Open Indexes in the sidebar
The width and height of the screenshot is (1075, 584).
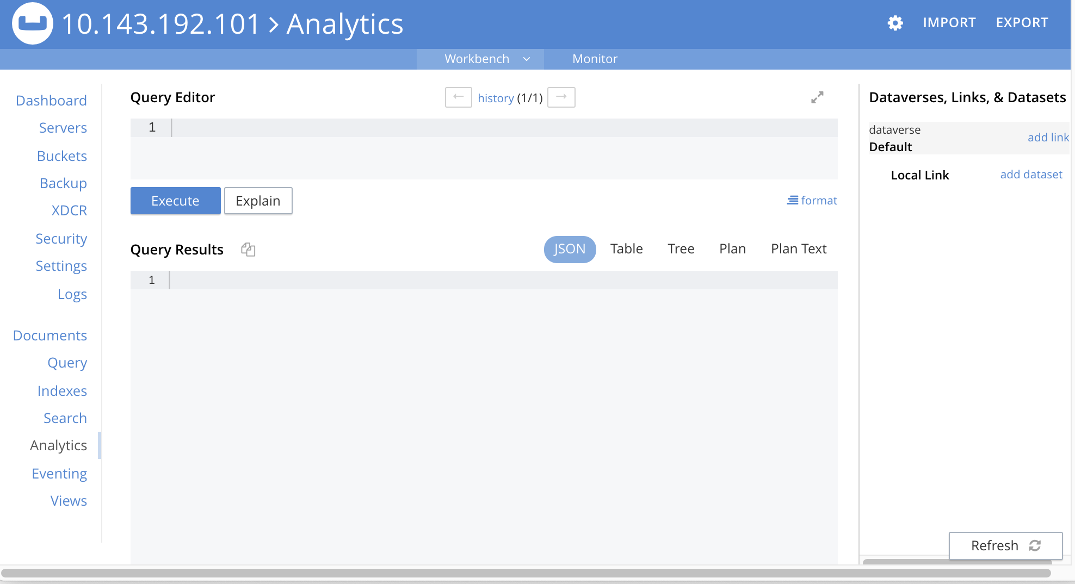click(62, 391)
